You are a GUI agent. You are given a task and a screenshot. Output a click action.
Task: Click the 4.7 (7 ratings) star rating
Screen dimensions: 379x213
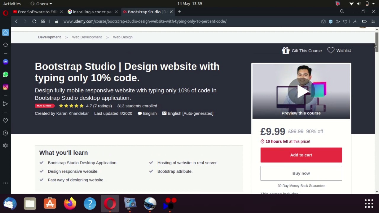(x=85, y=106)
